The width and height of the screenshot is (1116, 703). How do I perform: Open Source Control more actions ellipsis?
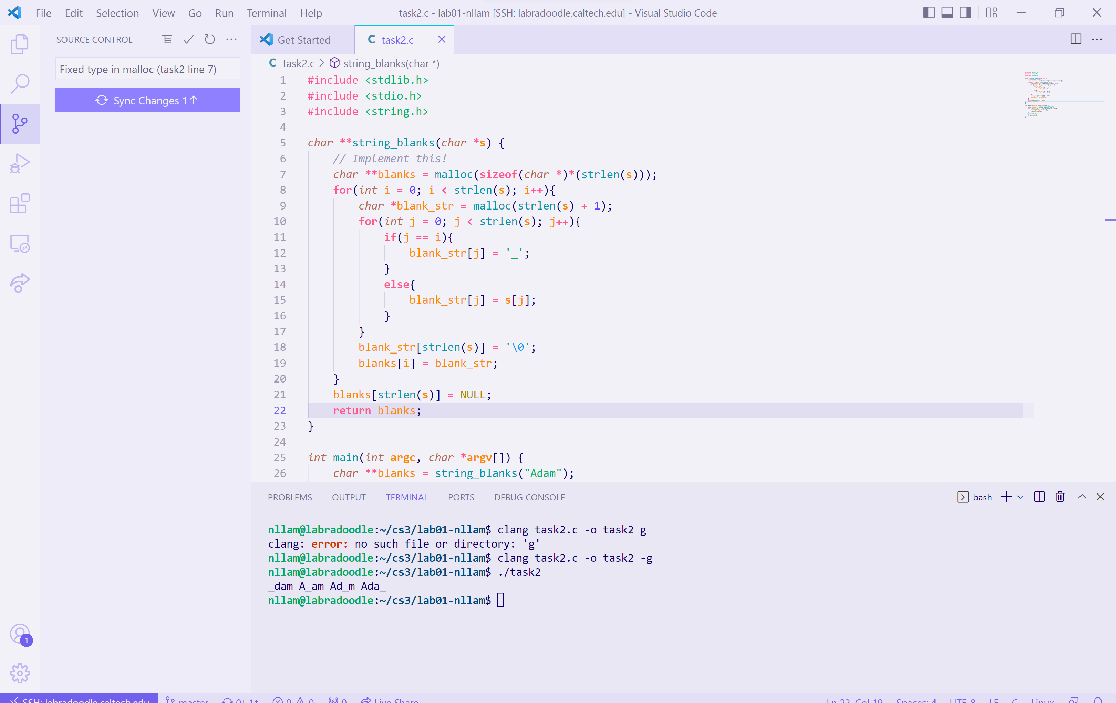pos(231,39)
